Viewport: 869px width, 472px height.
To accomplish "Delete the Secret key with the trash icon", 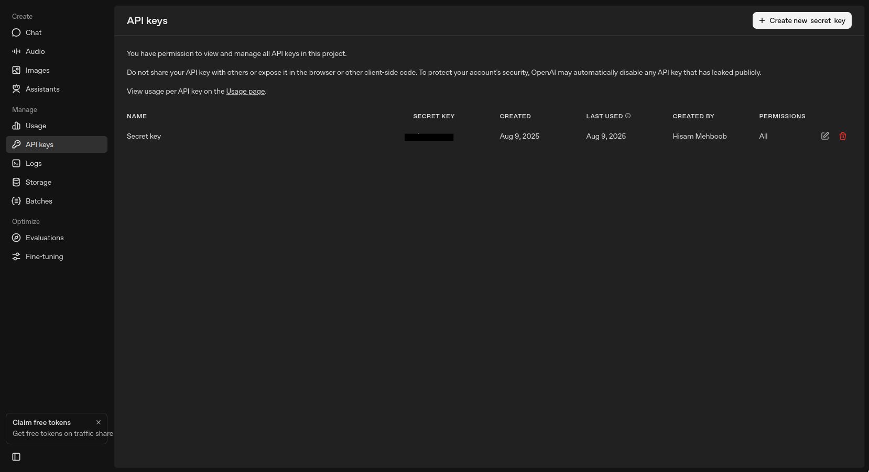I will click(x=843, y=136).
